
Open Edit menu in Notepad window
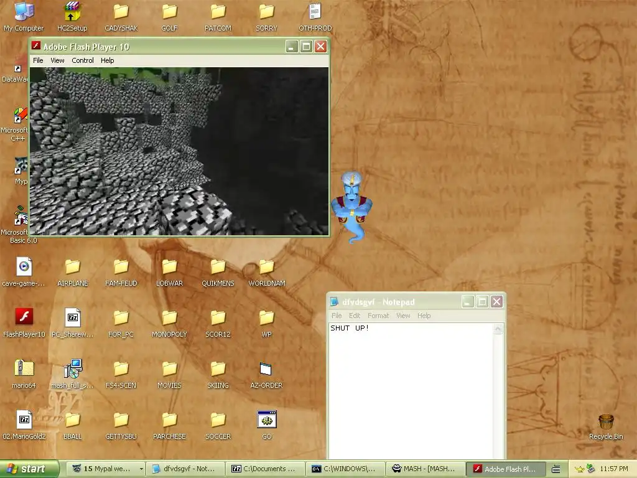coord(354,316)
